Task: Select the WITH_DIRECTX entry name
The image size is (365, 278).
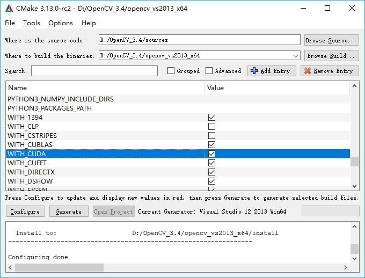Action: [x=31, y=172]
